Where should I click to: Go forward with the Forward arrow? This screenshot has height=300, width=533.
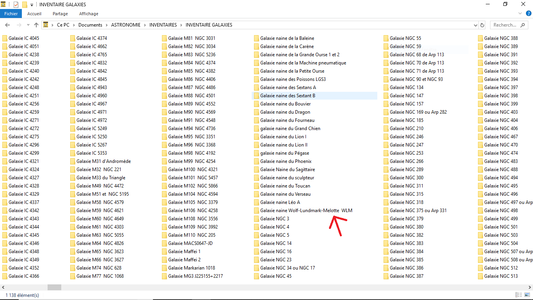pos(19,25)
